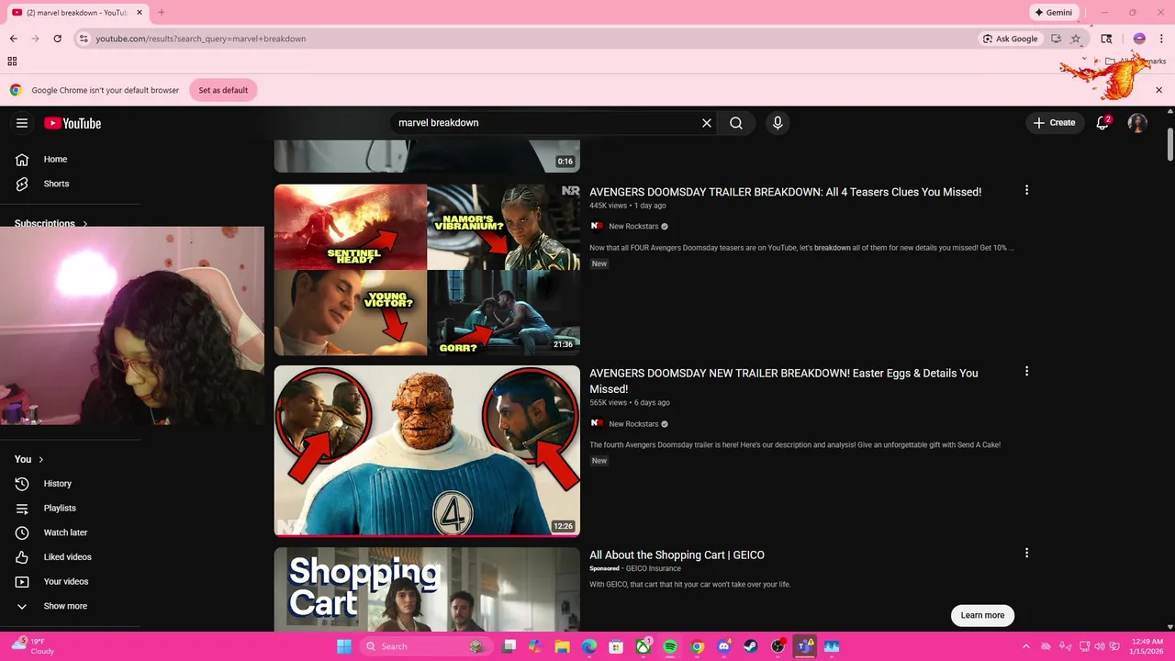Click the page vertical scrollbar thumb
Viewport: 1175px width, 661px height.
(1170, 145)
